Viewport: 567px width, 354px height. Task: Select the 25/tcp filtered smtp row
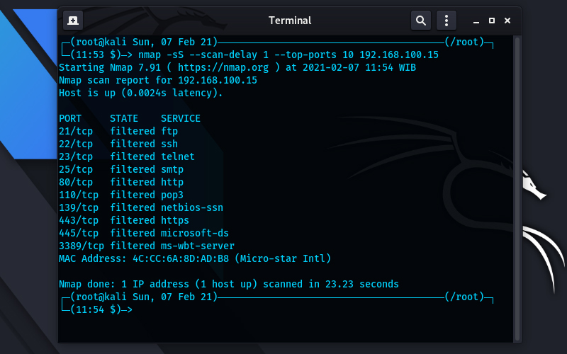coord(121,169)
